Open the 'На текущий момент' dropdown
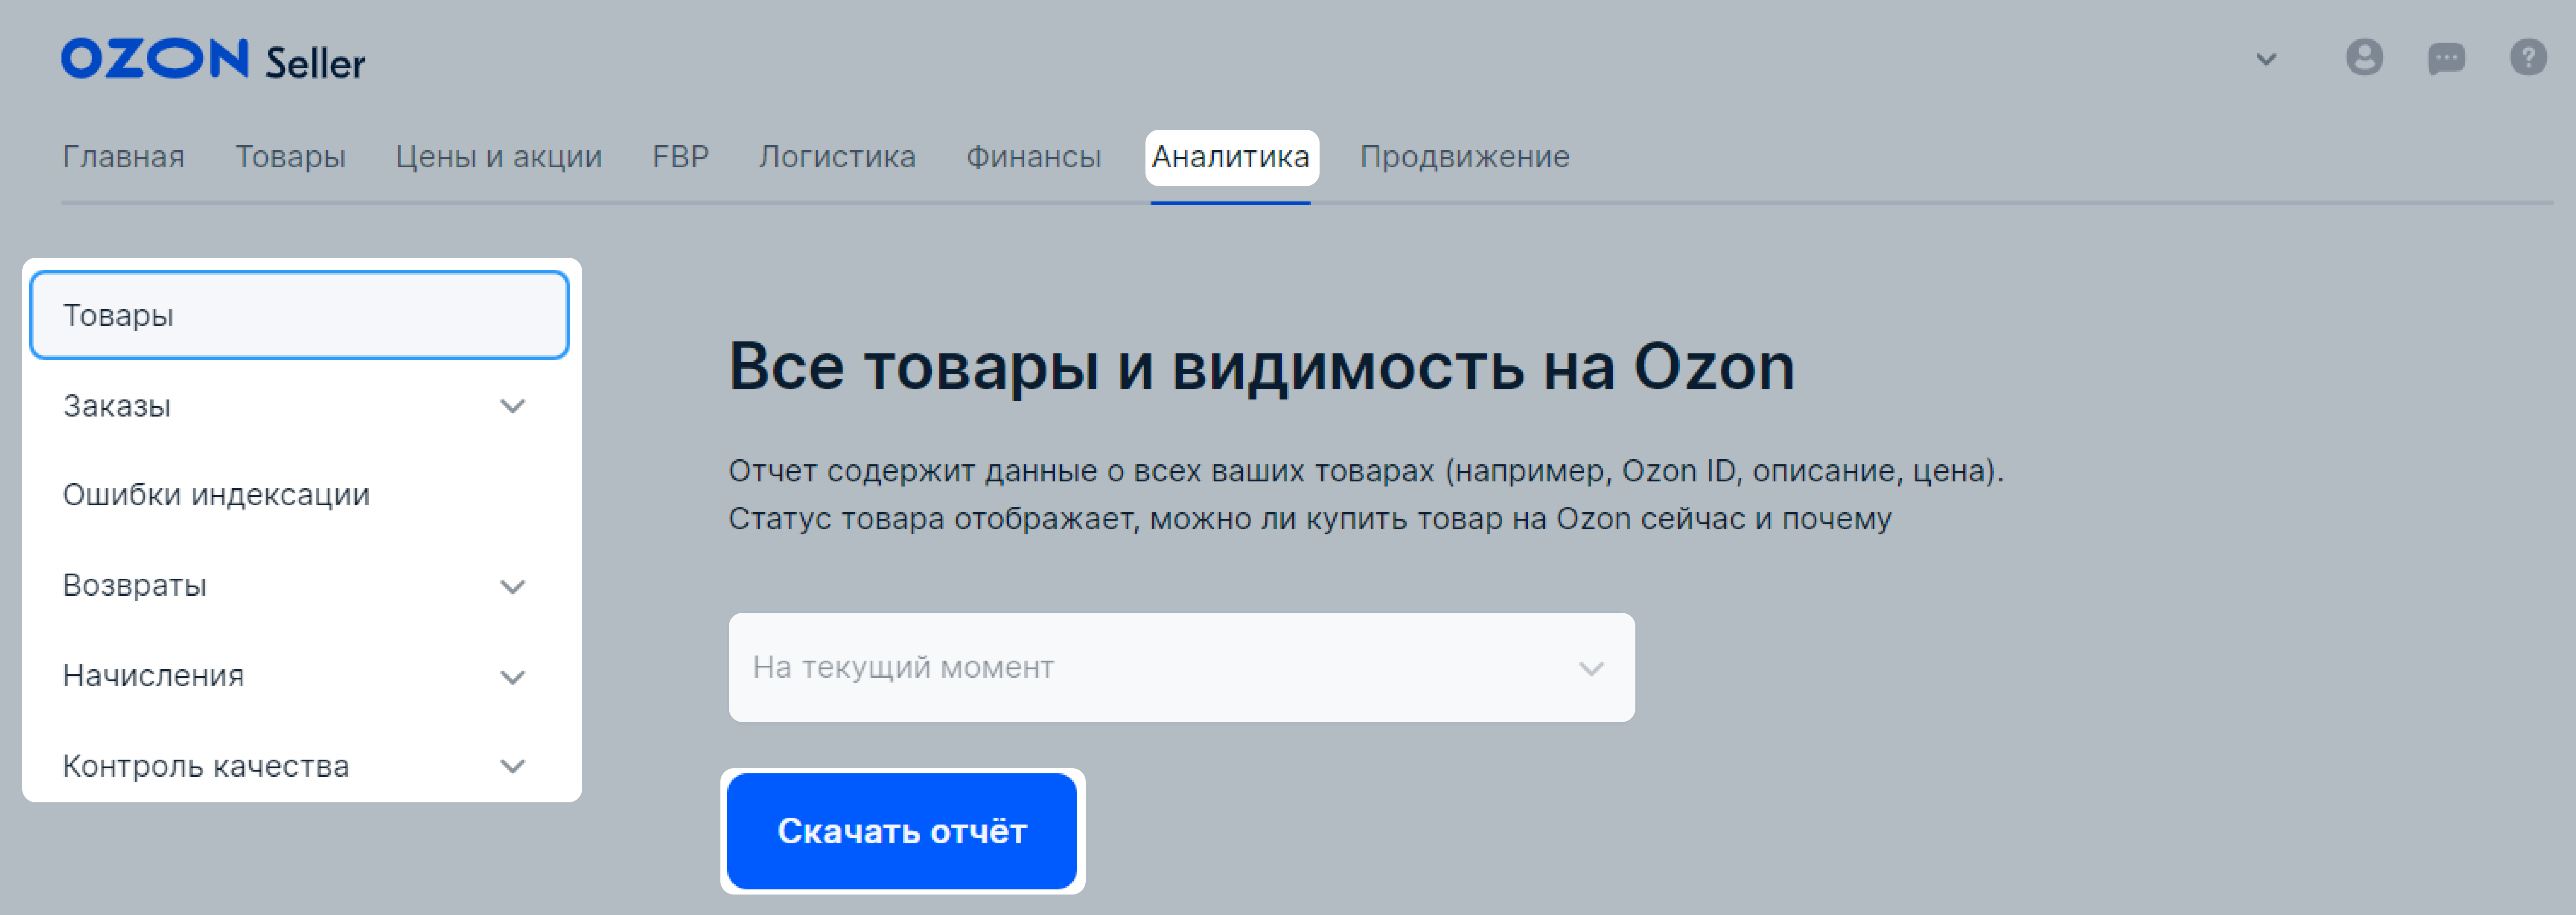 click(1181, 667)
